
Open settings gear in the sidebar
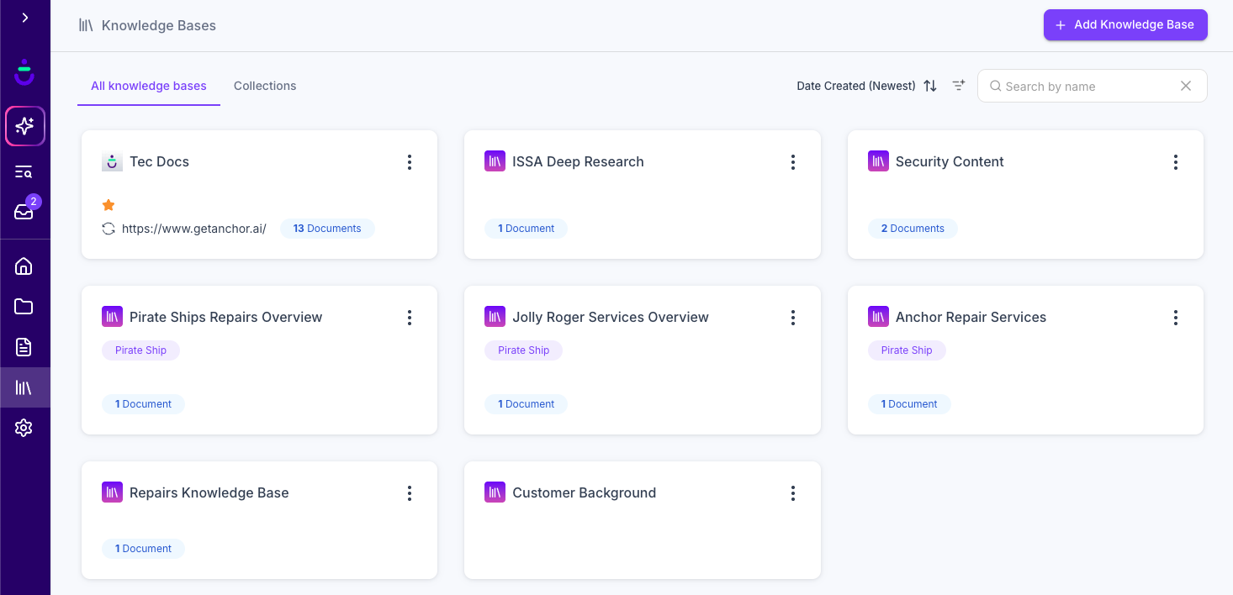coord(24,428)
